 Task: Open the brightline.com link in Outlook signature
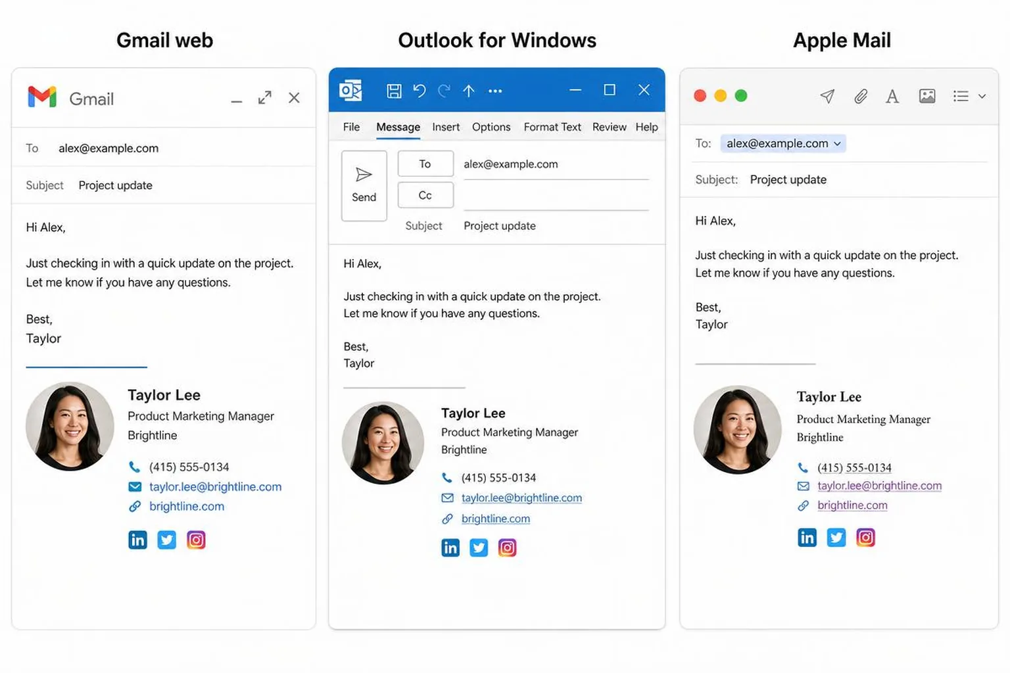(496, 519)
